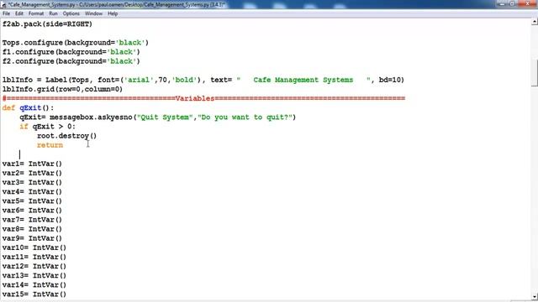538x302 pixels.
Task: Click 'f2.configure(background='black')' line
Action: (71, 61)
